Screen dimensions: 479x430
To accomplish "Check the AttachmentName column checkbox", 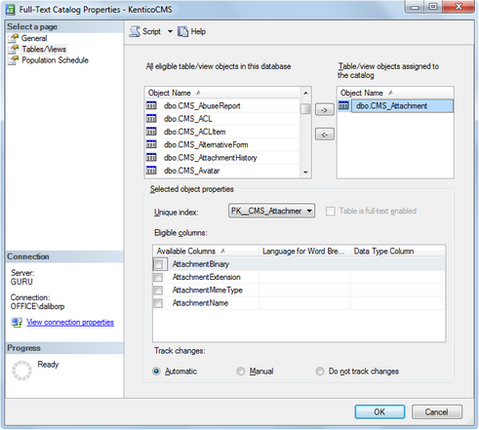I will tap(158, 303).
